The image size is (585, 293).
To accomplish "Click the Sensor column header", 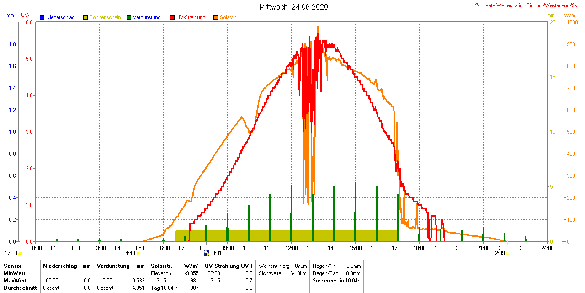I will 13,266.
